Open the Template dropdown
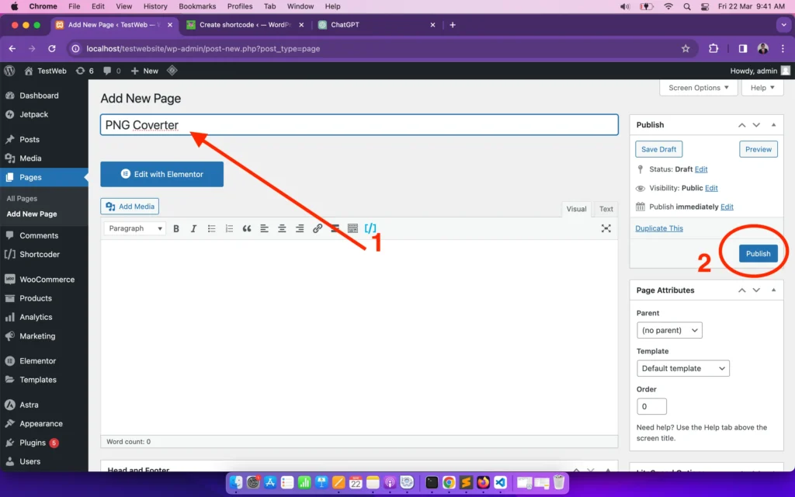The height and width of the screenshot is (497, 795). (683, 368)
